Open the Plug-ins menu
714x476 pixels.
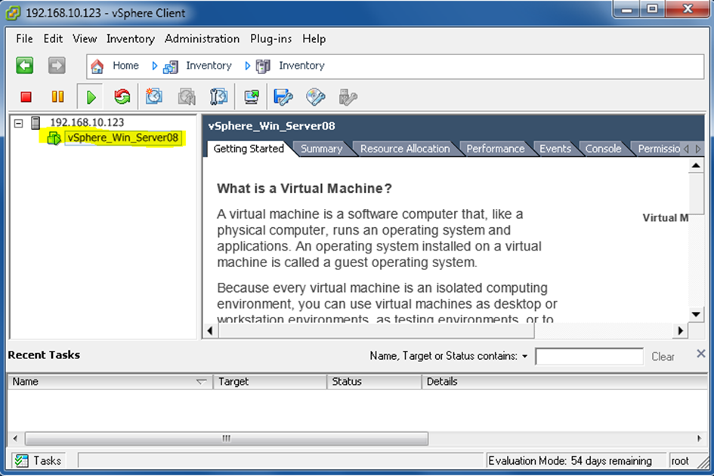[x=271, y=39]
